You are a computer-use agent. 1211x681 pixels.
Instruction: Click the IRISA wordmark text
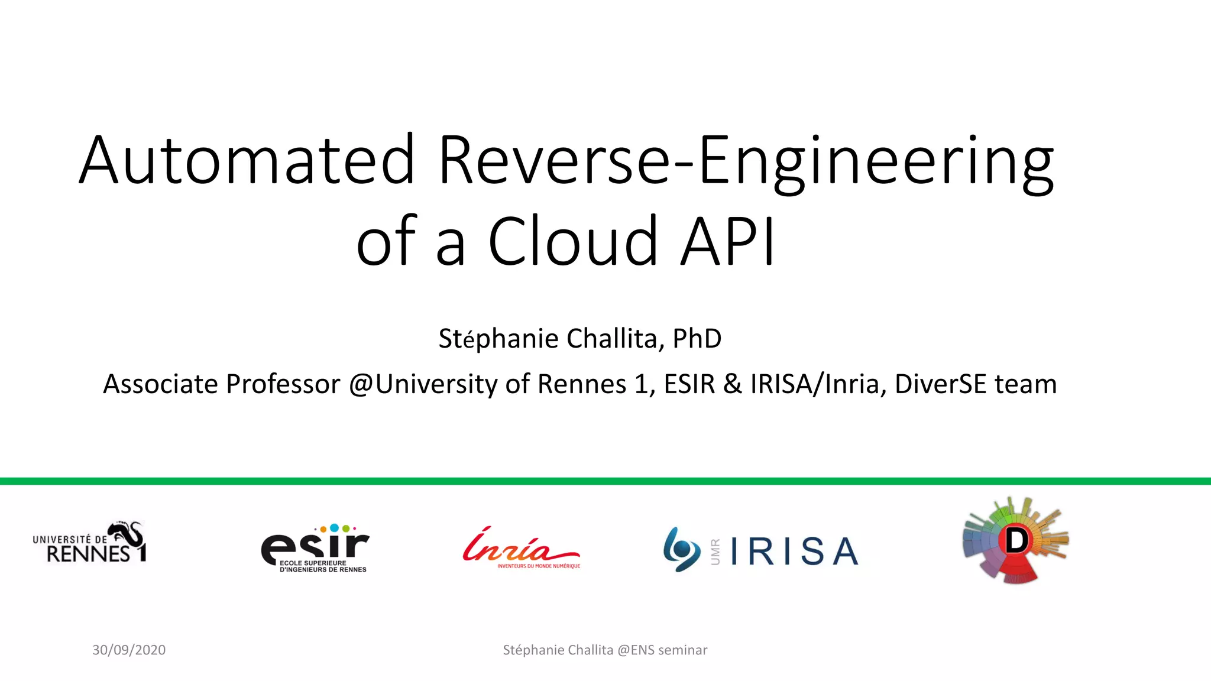pos(794,552)
